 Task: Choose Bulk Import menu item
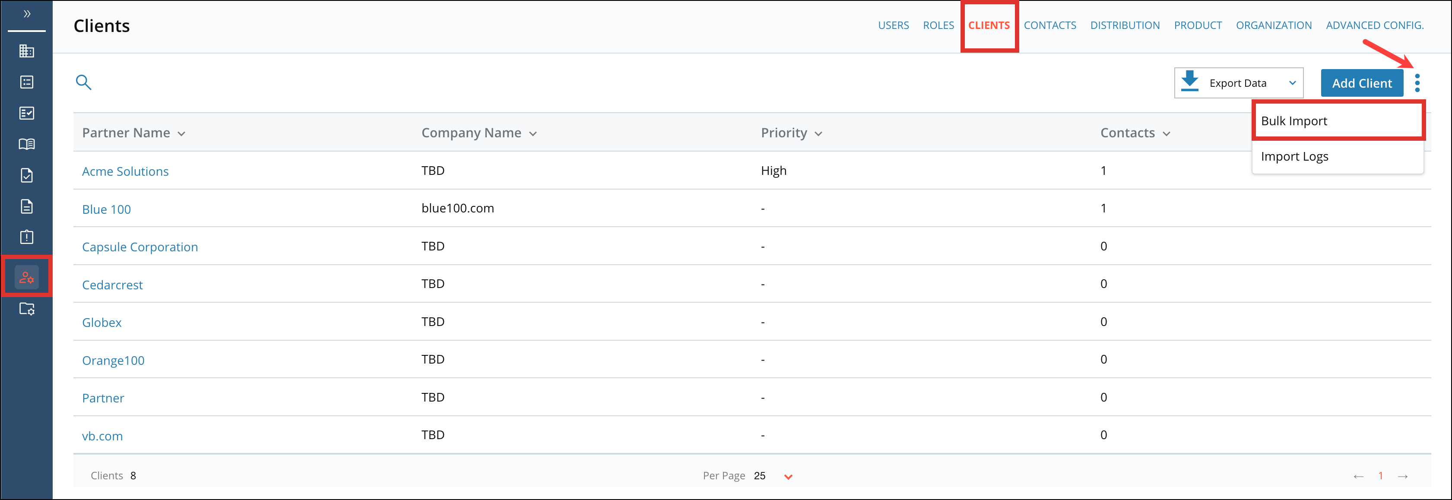pyautogui.click(x=1338, y=120)
